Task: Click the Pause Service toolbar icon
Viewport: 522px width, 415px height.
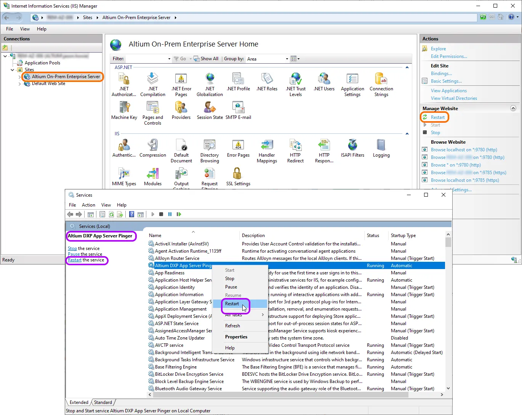Action: (170, 215)
